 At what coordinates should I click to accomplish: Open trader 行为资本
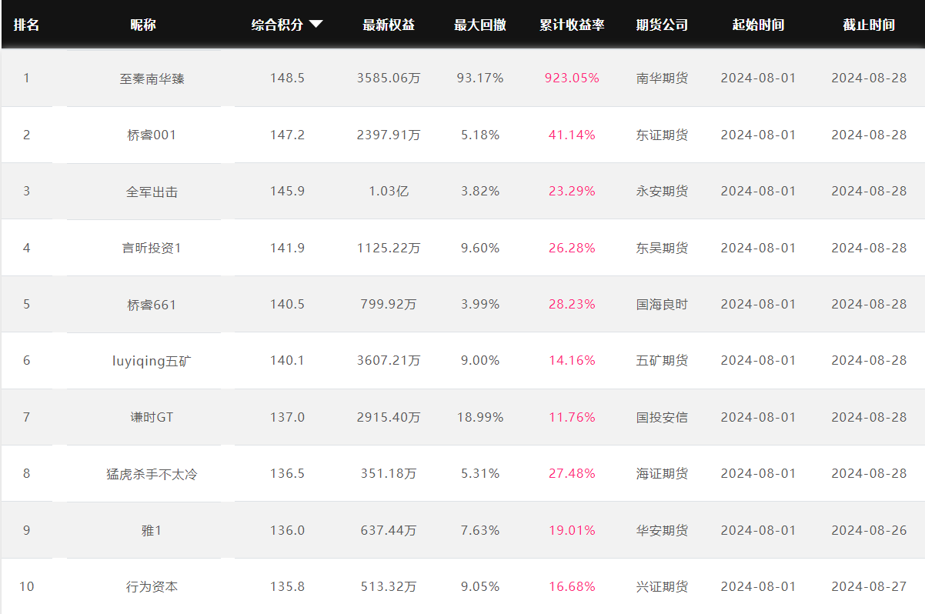tap(152, 586)
